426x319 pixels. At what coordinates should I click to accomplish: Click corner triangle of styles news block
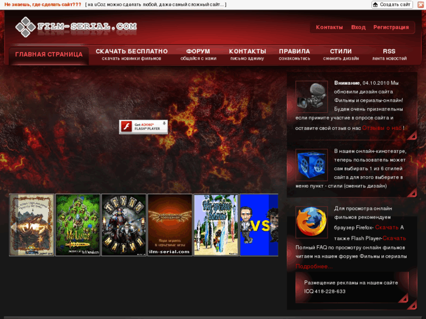413,192
